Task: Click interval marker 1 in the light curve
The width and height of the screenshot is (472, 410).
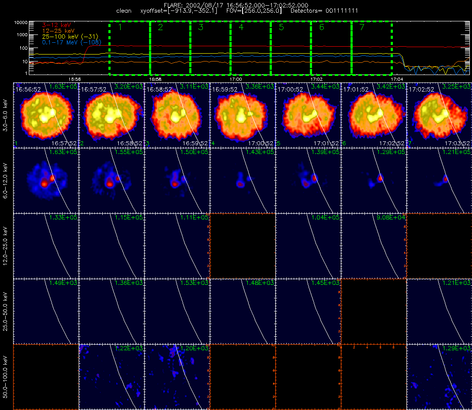Action: point(120,27)
